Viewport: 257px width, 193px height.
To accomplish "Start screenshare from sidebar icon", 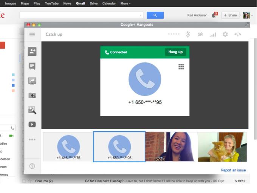I will pyautogui.click(x=32, y=81).
